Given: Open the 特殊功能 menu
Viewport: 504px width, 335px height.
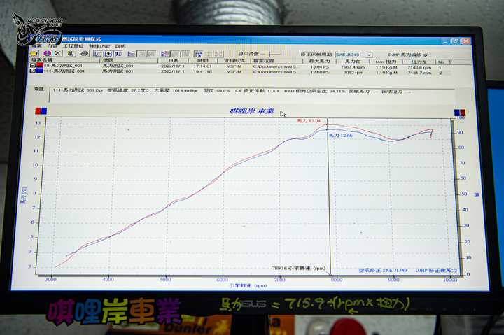Looking at the screenshot, I should [99, 46].
